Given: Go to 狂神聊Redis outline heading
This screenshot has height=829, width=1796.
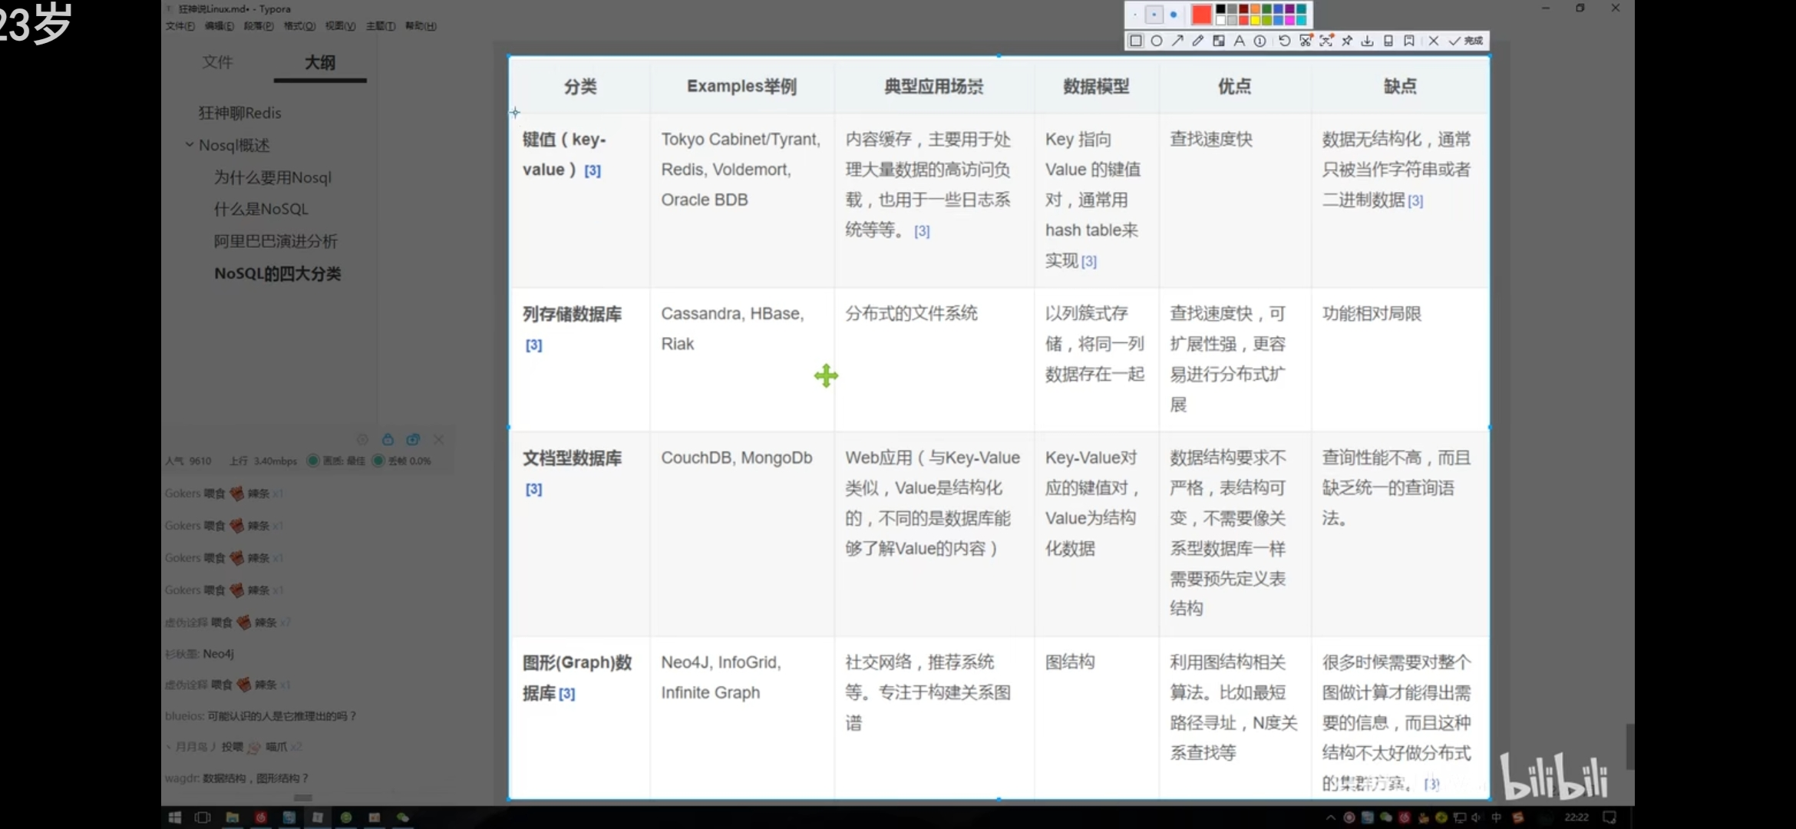Looking at the screenshot, I should (240, 113).
